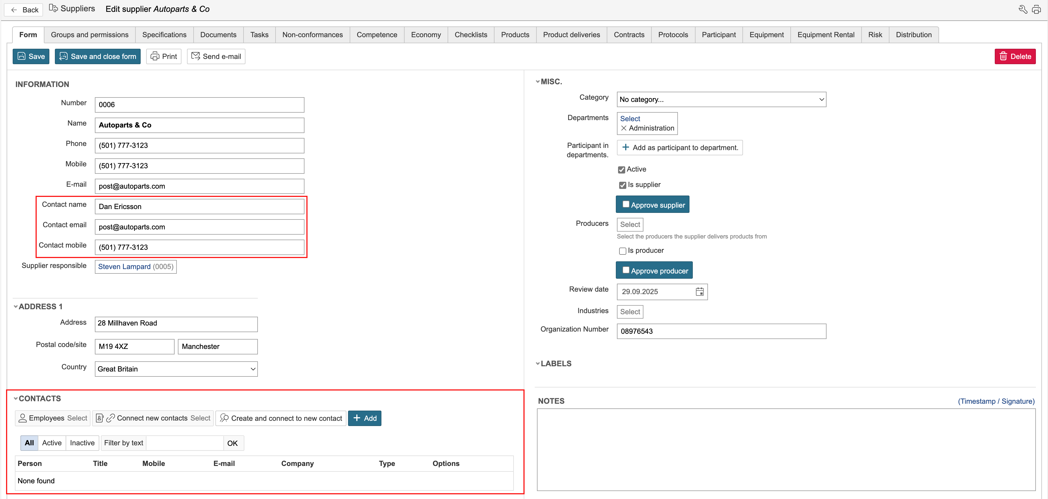
Task: Go to the Non-conformances tab
Action: tap(312, 35)
